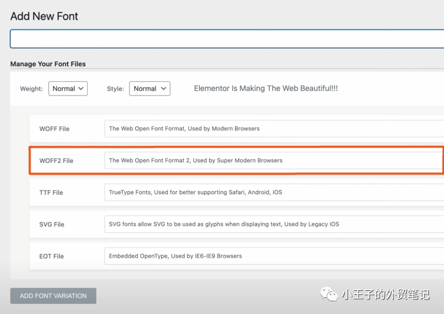Viewport: 444px width, 314px height.
Task: Open the Weight dropdown
Action: coord(68,89)
